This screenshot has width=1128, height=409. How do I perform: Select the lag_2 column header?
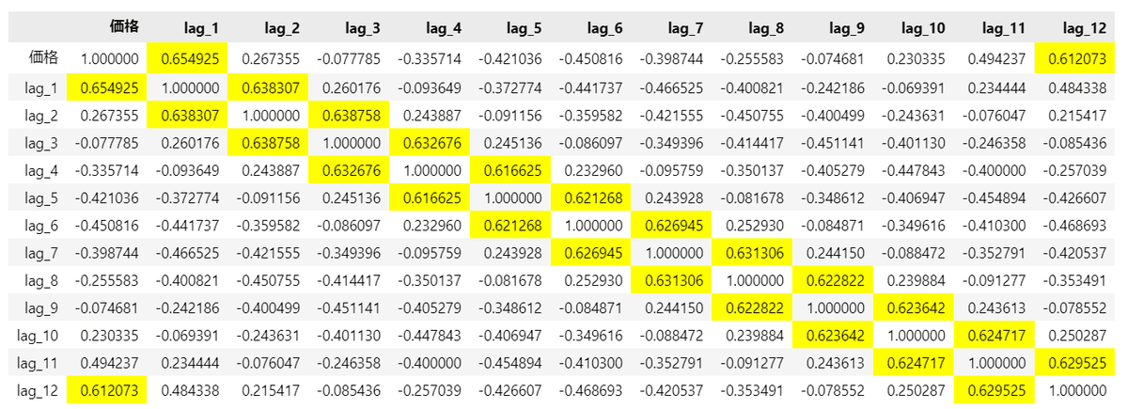pos(281,28)
